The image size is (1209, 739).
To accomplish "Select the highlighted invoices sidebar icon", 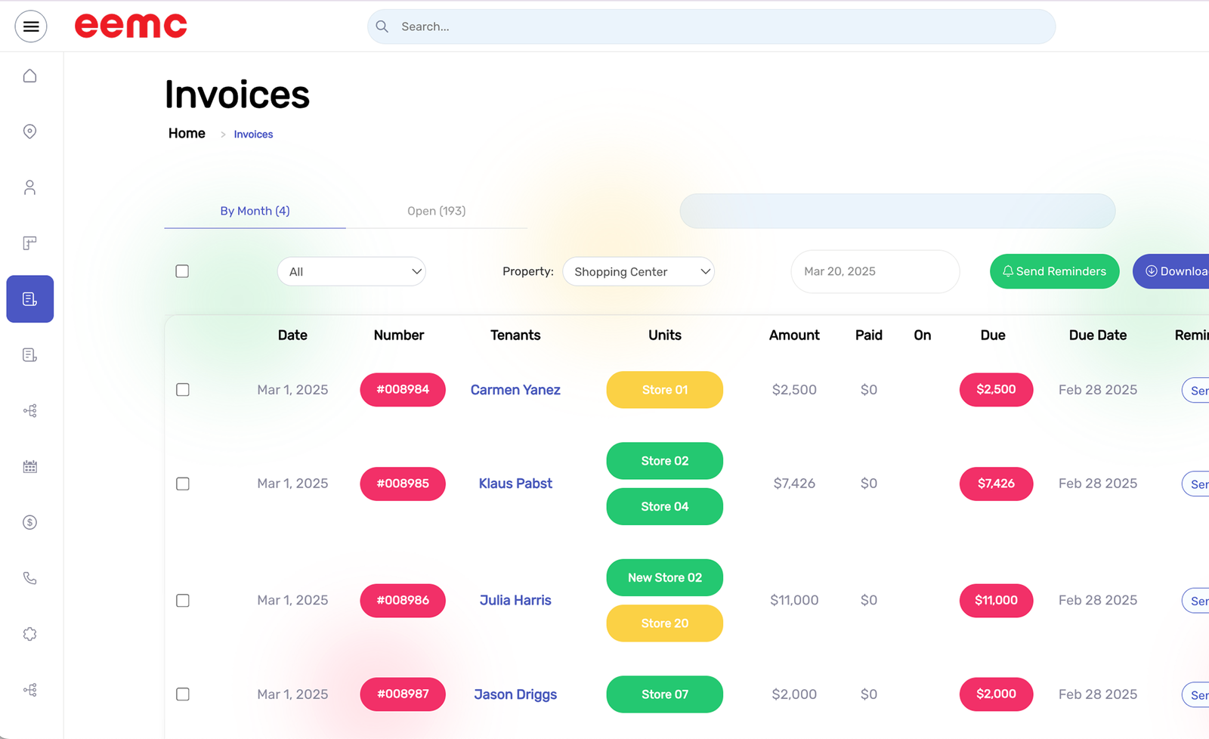I will 30,299.
